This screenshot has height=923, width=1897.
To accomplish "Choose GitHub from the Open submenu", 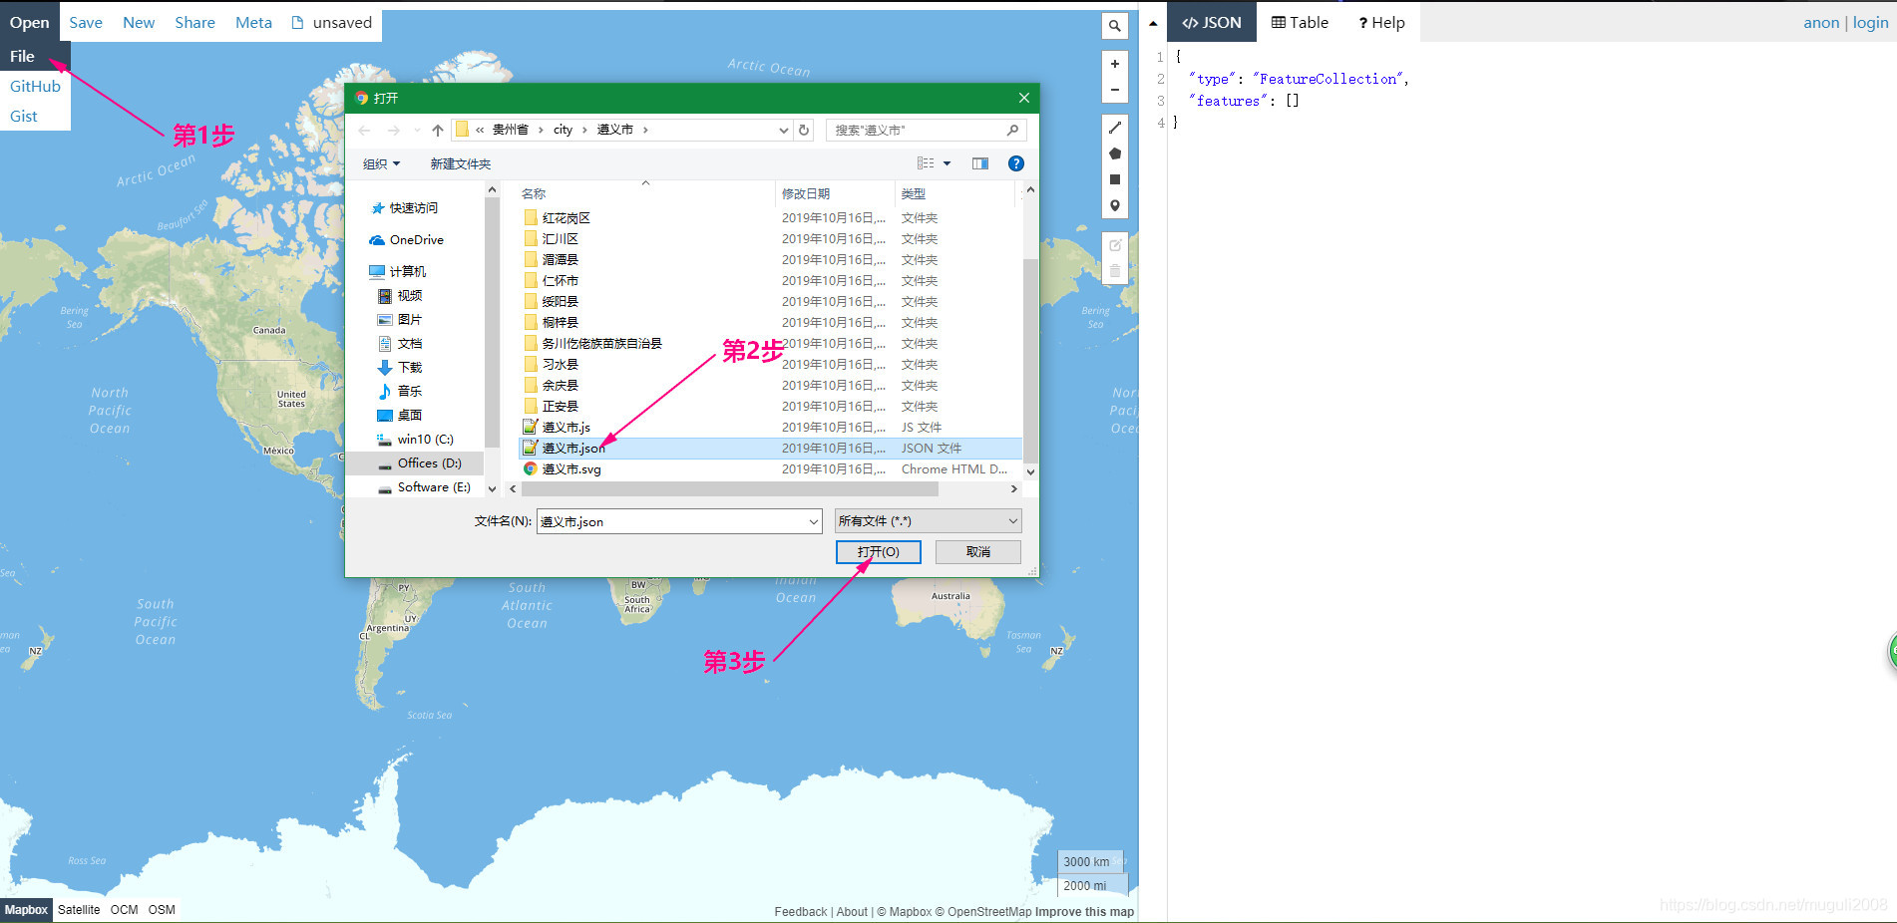I will tap(35, 87).
